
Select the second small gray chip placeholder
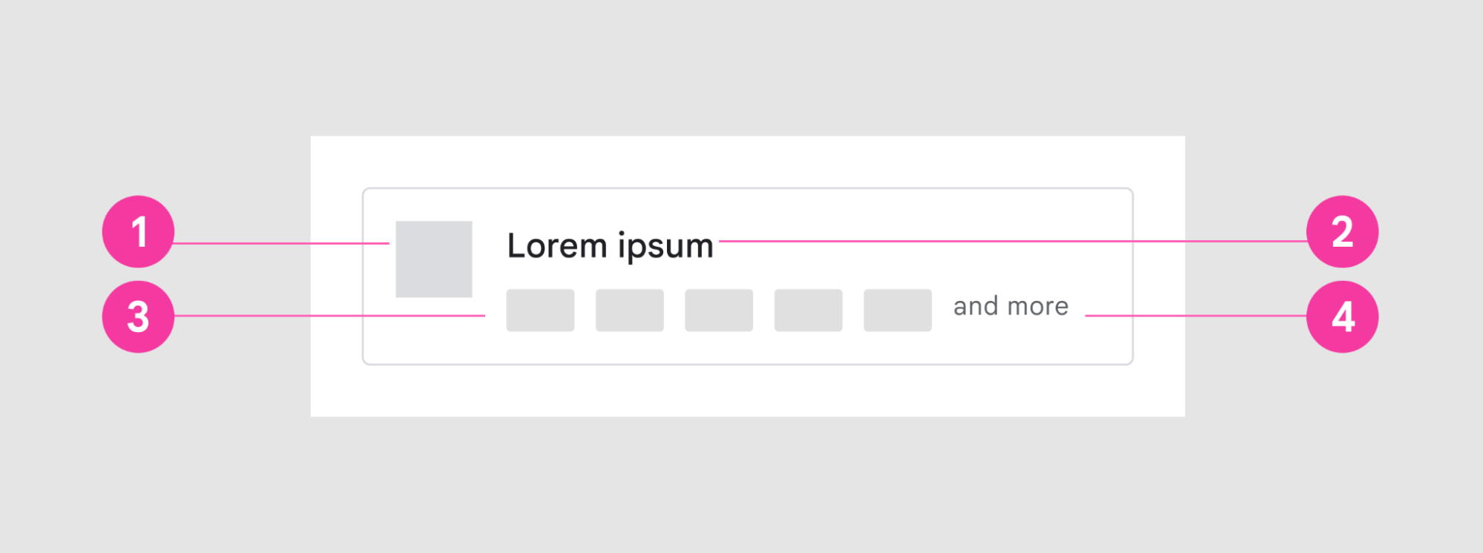click(x=630, y=311)
